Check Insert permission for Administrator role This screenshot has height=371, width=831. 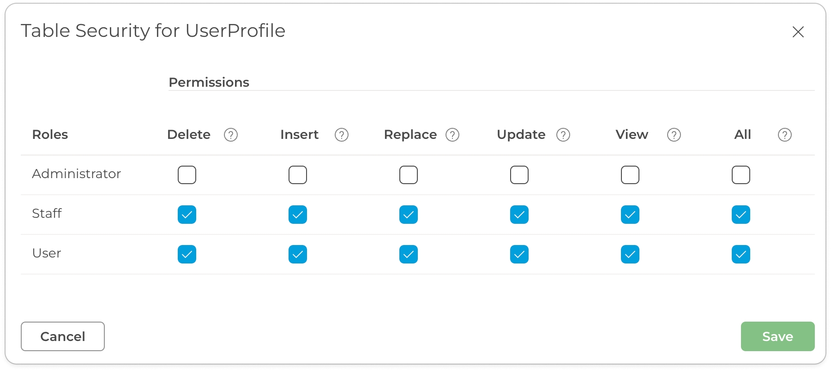click(298, 175)
